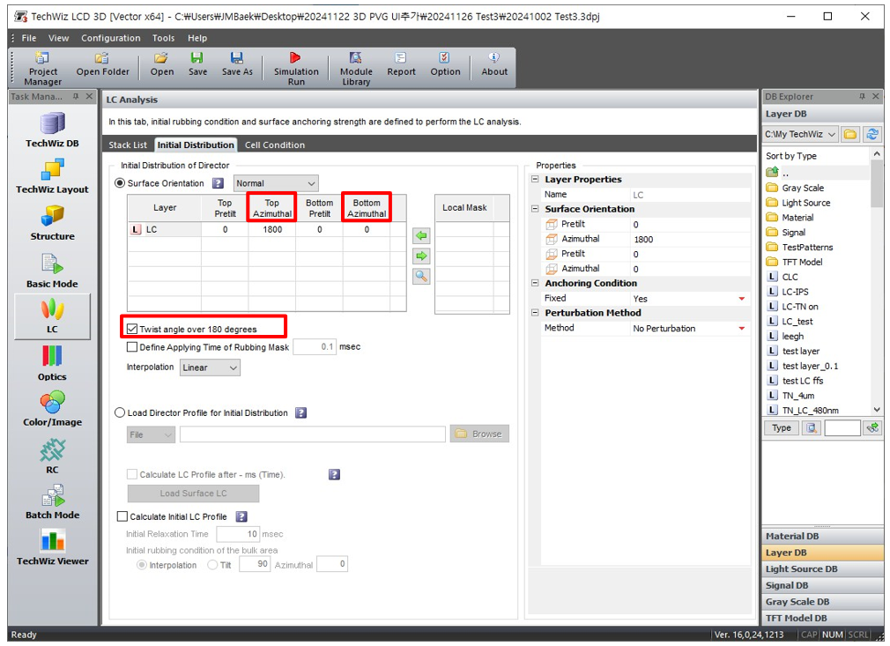Select Optics in the task manager
The height and width of the screenshot is (646, 890).
pos(52,363)
